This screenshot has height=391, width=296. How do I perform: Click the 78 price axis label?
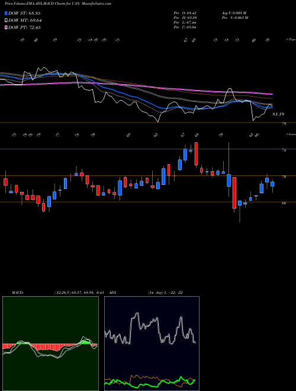coord(284,124)
